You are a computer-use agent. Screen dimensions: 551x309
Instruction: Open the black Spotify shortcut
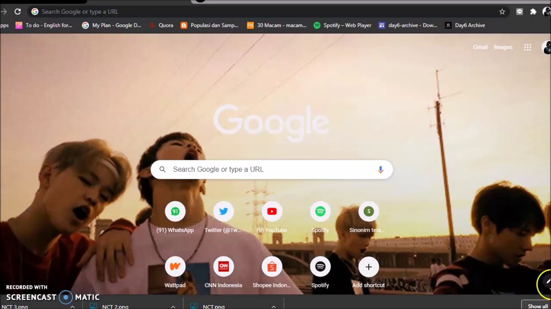pyautogui.click(x=320, y=272)
